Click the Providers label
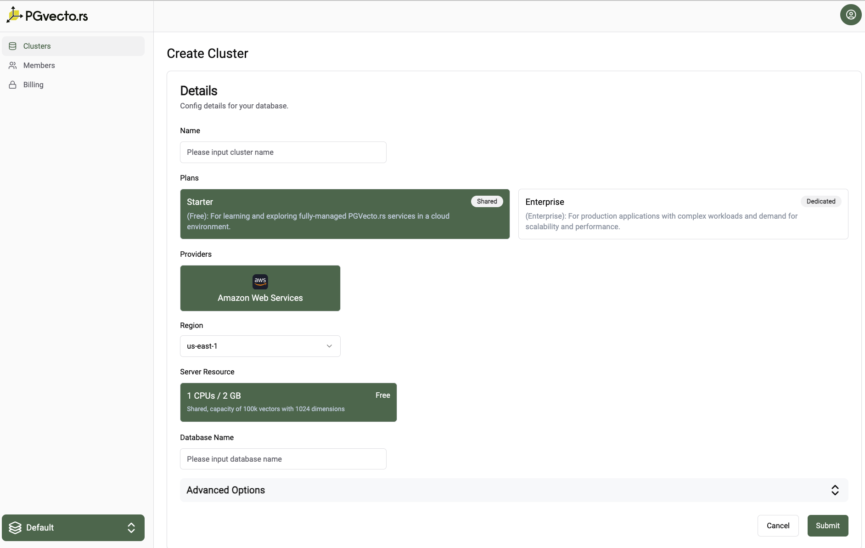Screen dimensions: 865x548 196,254
